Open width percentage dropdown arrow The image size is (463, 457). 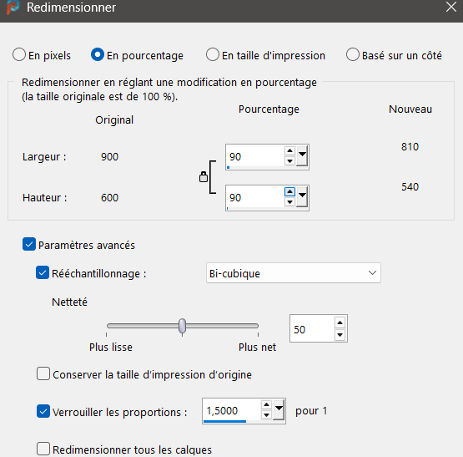(x=302, y=156)
